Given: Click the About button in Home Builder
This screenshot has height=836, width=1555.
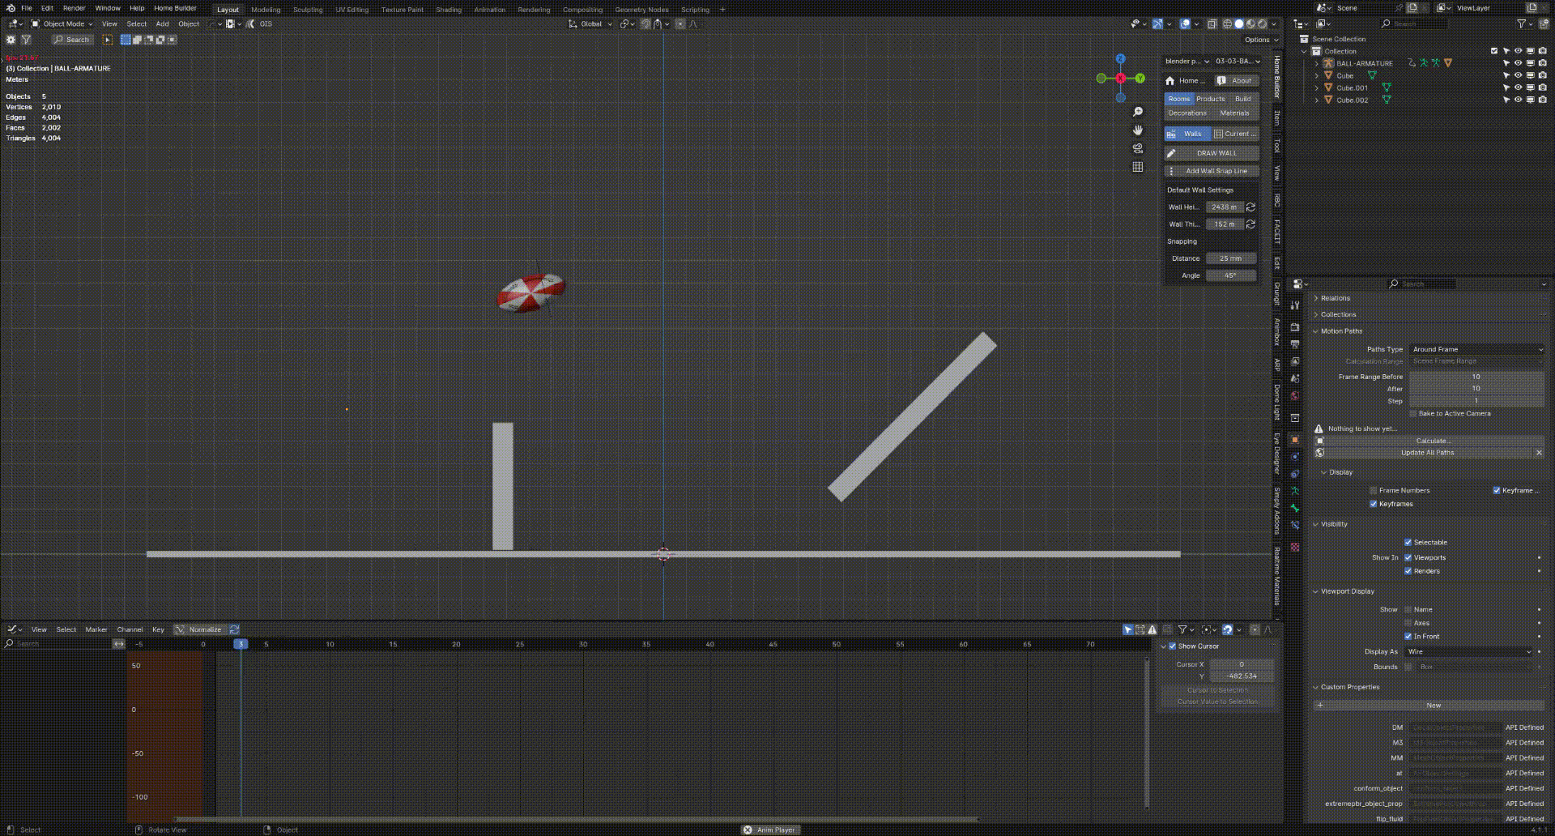Looking at the screenshot, I should [x=1237, y=80].
